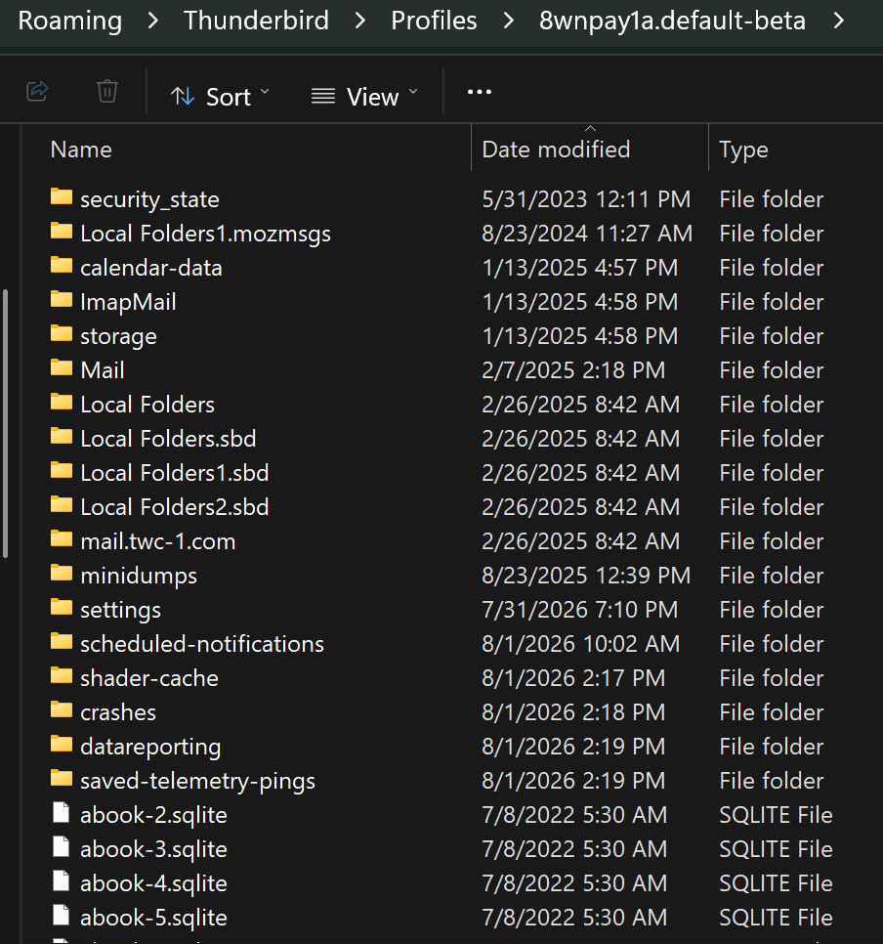Click the 8wnpay1a.default-beta breadcrumb segment
This screenshot has width=883, height=944.
pos(672,21)
